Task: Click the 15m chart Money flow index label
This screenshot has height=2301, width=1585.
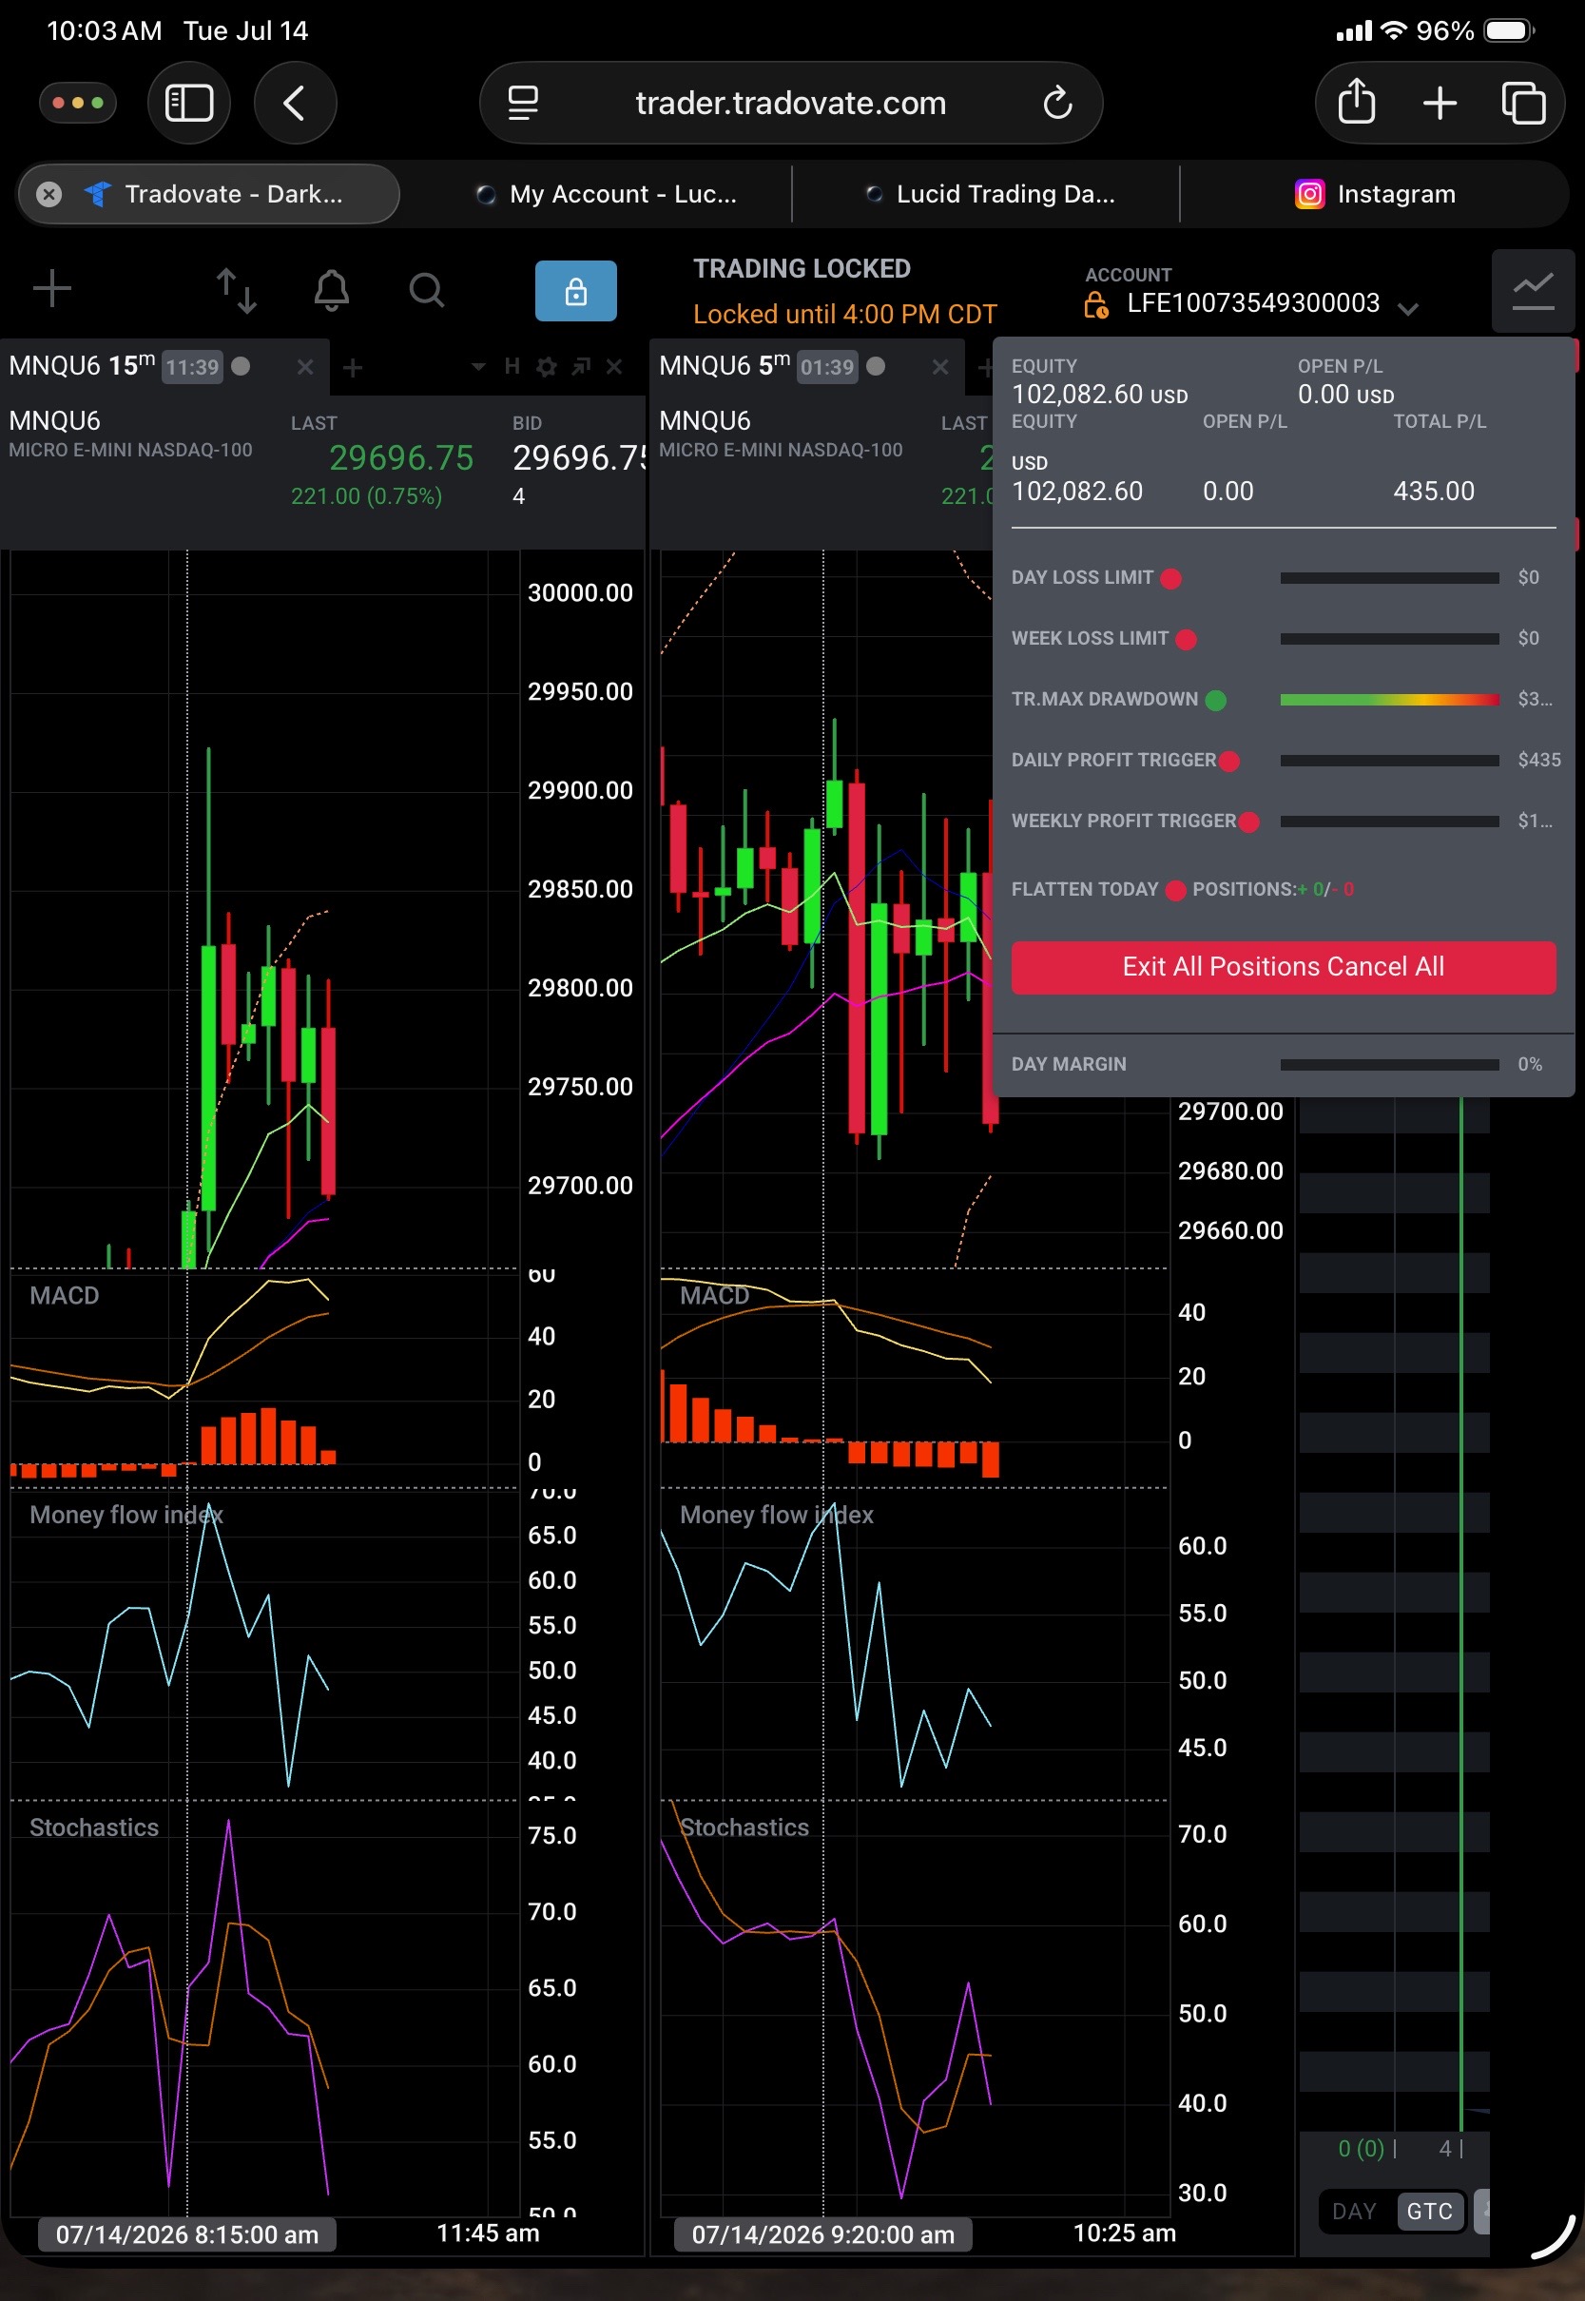Action: [x=126, y=1515]
